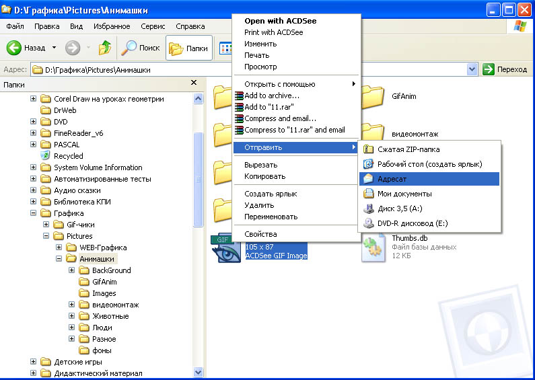Open Свойства from context menu
This screenshot has height=380, width=535.
pos(296,234)
